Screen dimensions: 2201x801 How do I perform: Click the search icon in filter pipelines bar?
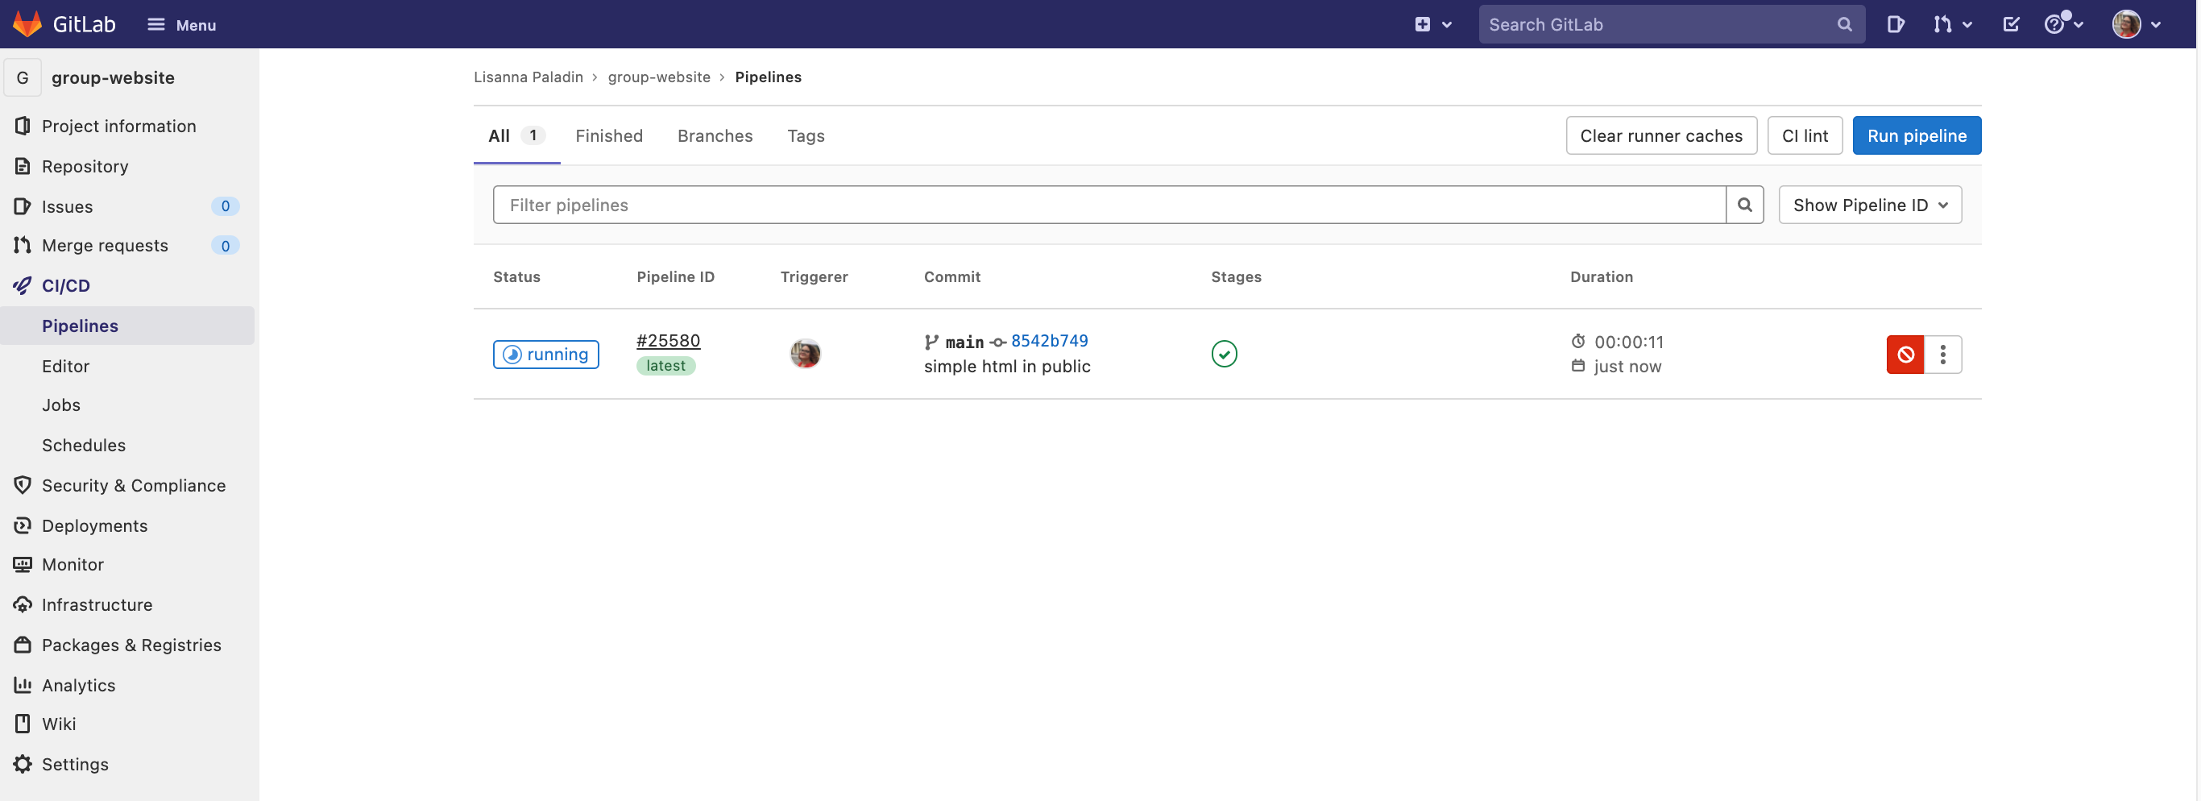(x=1745, y=205)
